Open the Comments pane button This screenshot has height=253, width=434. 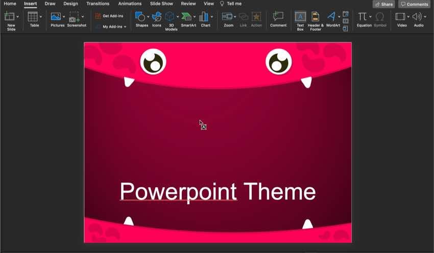(x=414, y=4)
